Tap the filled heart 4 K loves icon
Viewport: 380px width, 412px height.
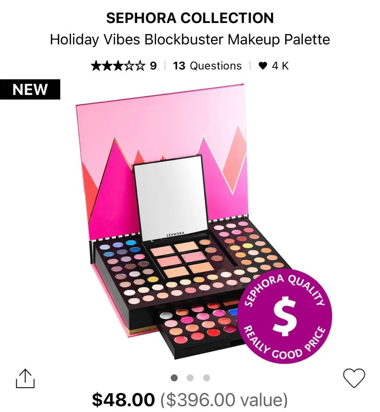[x=263, y=66]
